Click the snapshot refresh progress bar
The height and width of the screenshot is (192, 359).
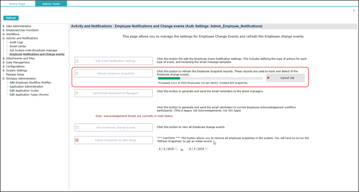click(x=210, y=78)
